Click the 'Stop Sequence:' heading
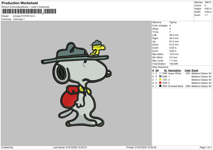 pos(160,67)
